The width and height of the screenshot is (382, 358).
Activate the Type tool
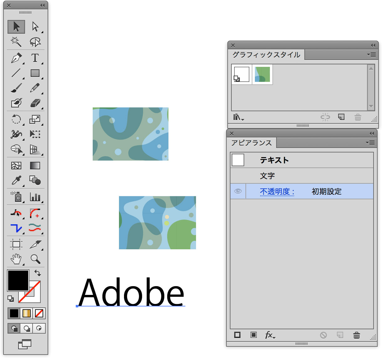point(35,58)
